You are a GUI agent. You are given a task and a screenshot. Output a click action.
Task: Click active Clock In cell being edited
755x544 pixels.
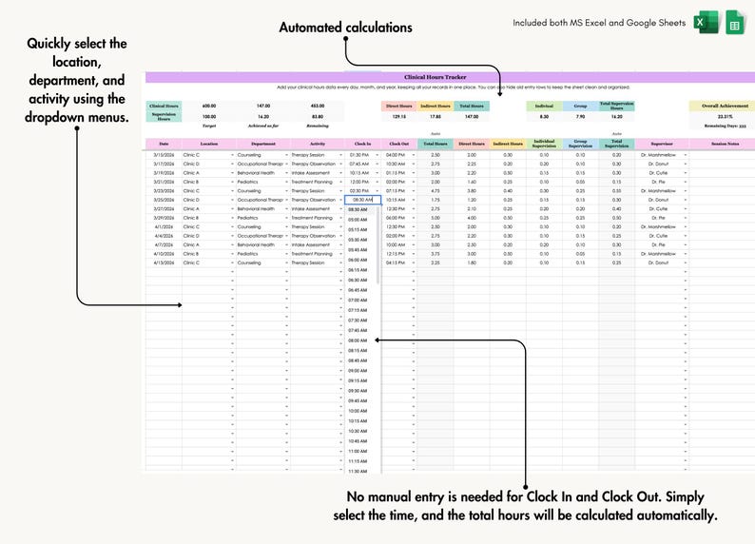click(362, 200)
